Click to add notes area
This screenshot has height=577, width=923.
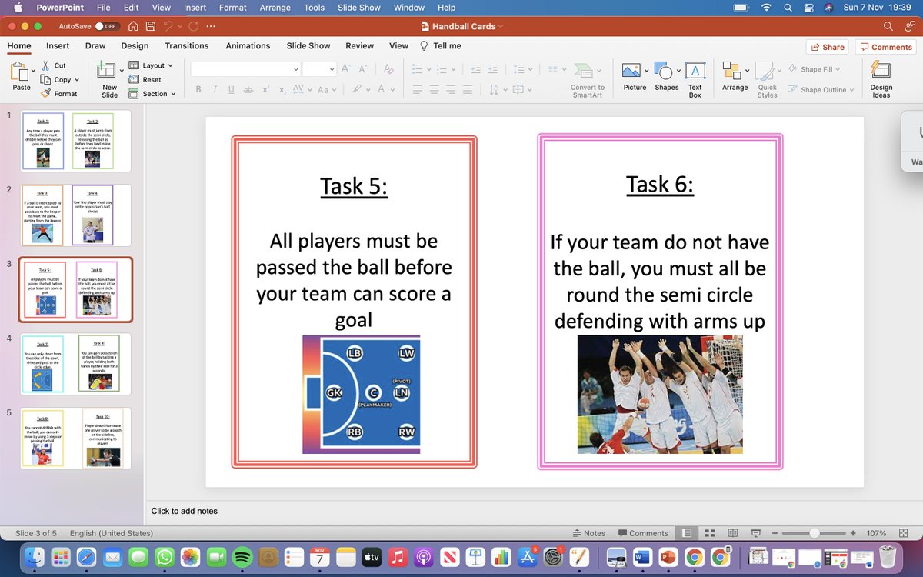pyautogui.click(x=185, y=511)
